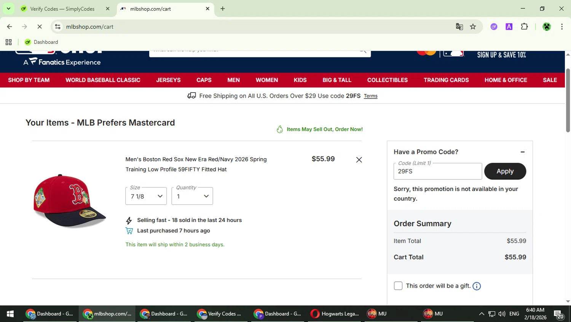571x322 pixels.
Task: Open free shipping Terms link
Action: point(370,96)
